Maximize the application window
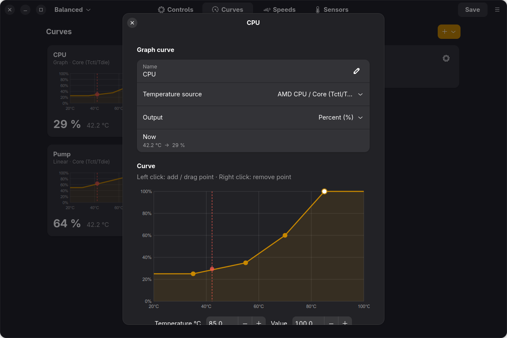This screenshot has height=338, width=507. click(x=41, y=9)
